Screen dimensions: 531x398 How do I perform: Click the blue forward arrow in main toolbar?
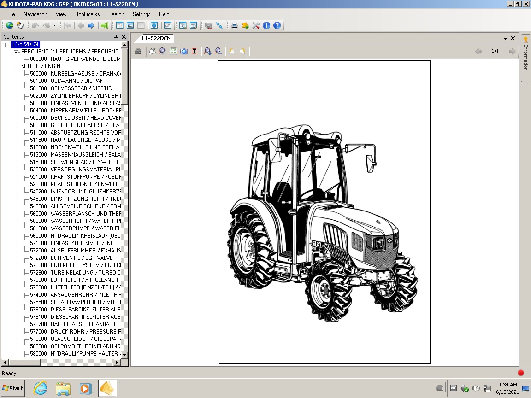(x=91, y=25)
